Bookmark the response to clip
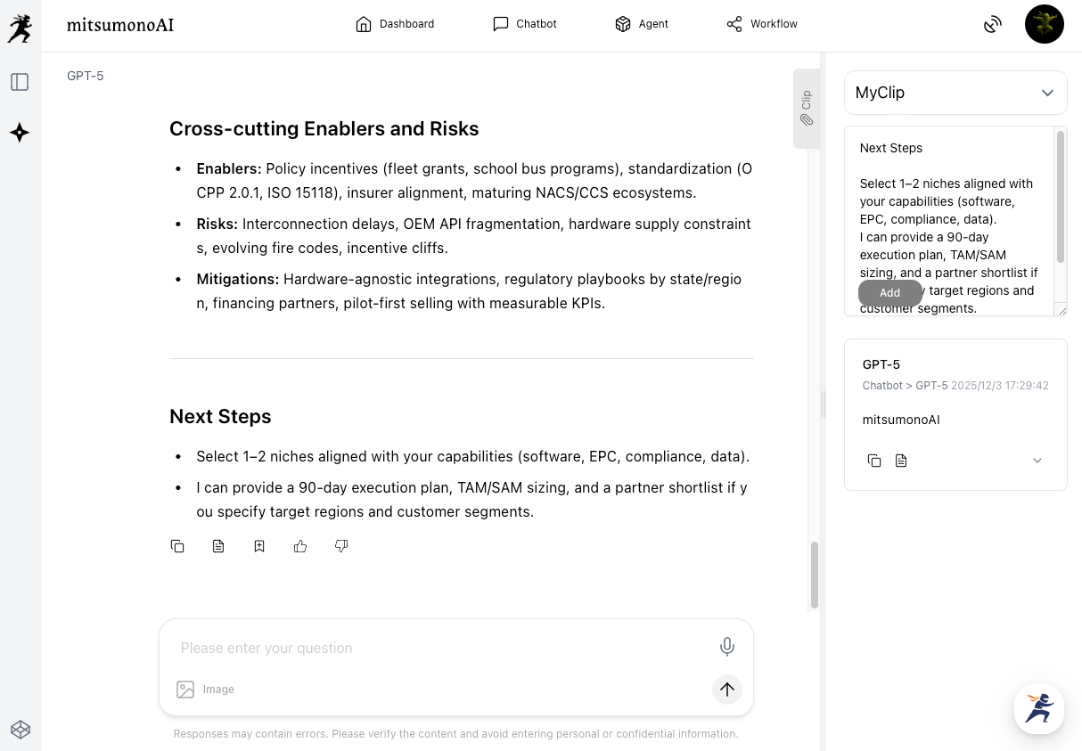Screen dimensions: 1082x751 click(259, 546)
